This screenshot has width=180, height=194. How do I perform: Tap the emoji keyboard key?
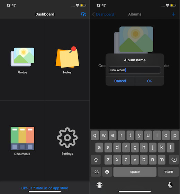(107, 172)
